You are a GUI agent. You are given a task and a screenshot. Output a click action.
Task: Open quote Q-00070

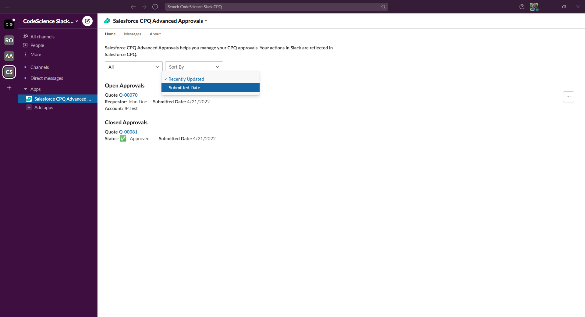tap(128, 95)
